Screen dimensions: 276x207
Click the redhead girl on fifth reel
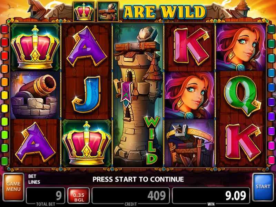(241, 47)
